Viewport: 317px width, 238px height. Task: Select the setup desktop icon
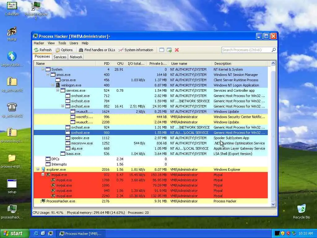(12, 186)
